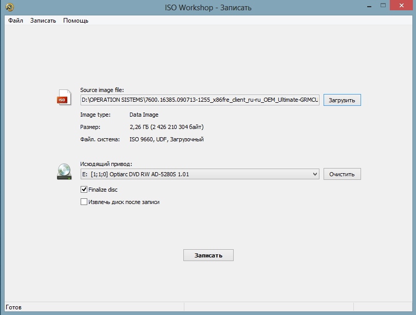
Task: Open the Помощь menu
Action: point(75,21)
